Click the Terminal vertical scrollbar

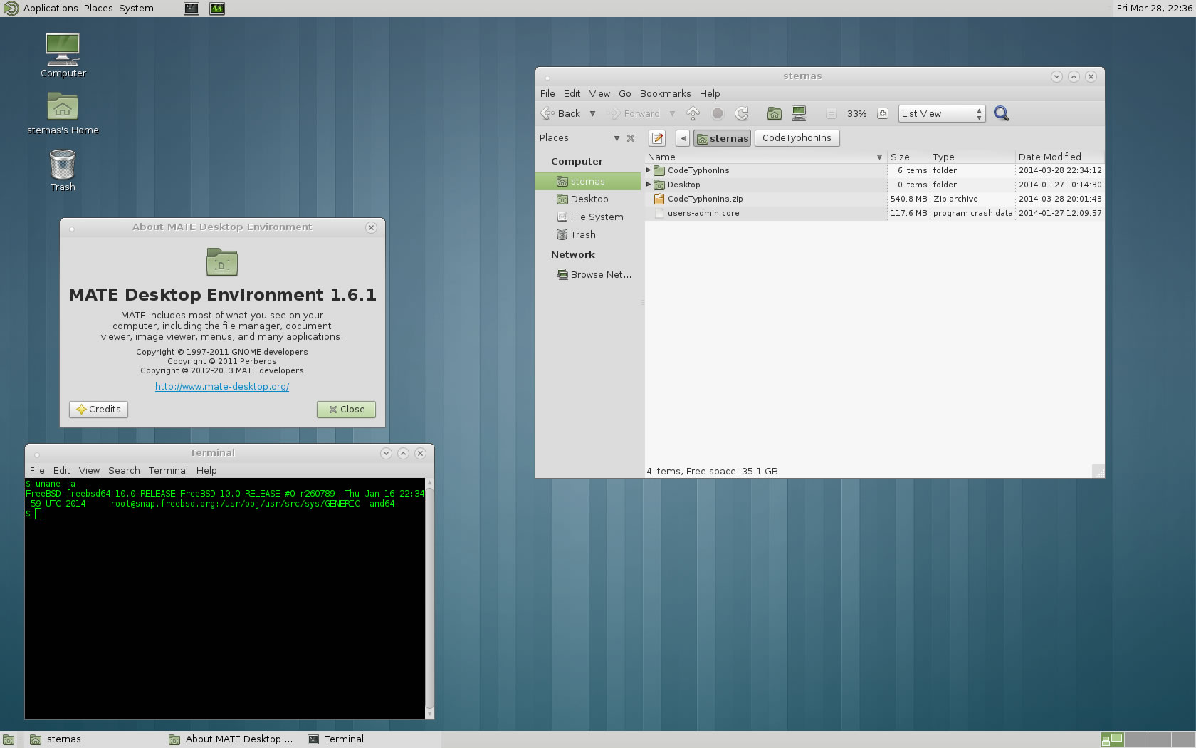click(x=429, y=598)
